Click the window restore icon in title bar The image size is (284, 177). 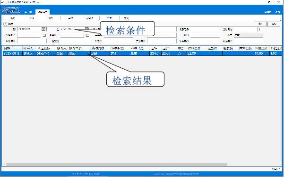269,2
